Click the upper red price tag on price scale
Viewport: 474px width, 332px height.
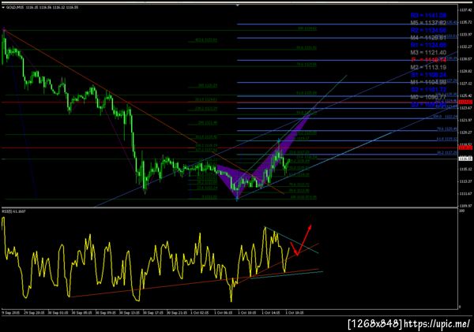click(x=465, y=103)
